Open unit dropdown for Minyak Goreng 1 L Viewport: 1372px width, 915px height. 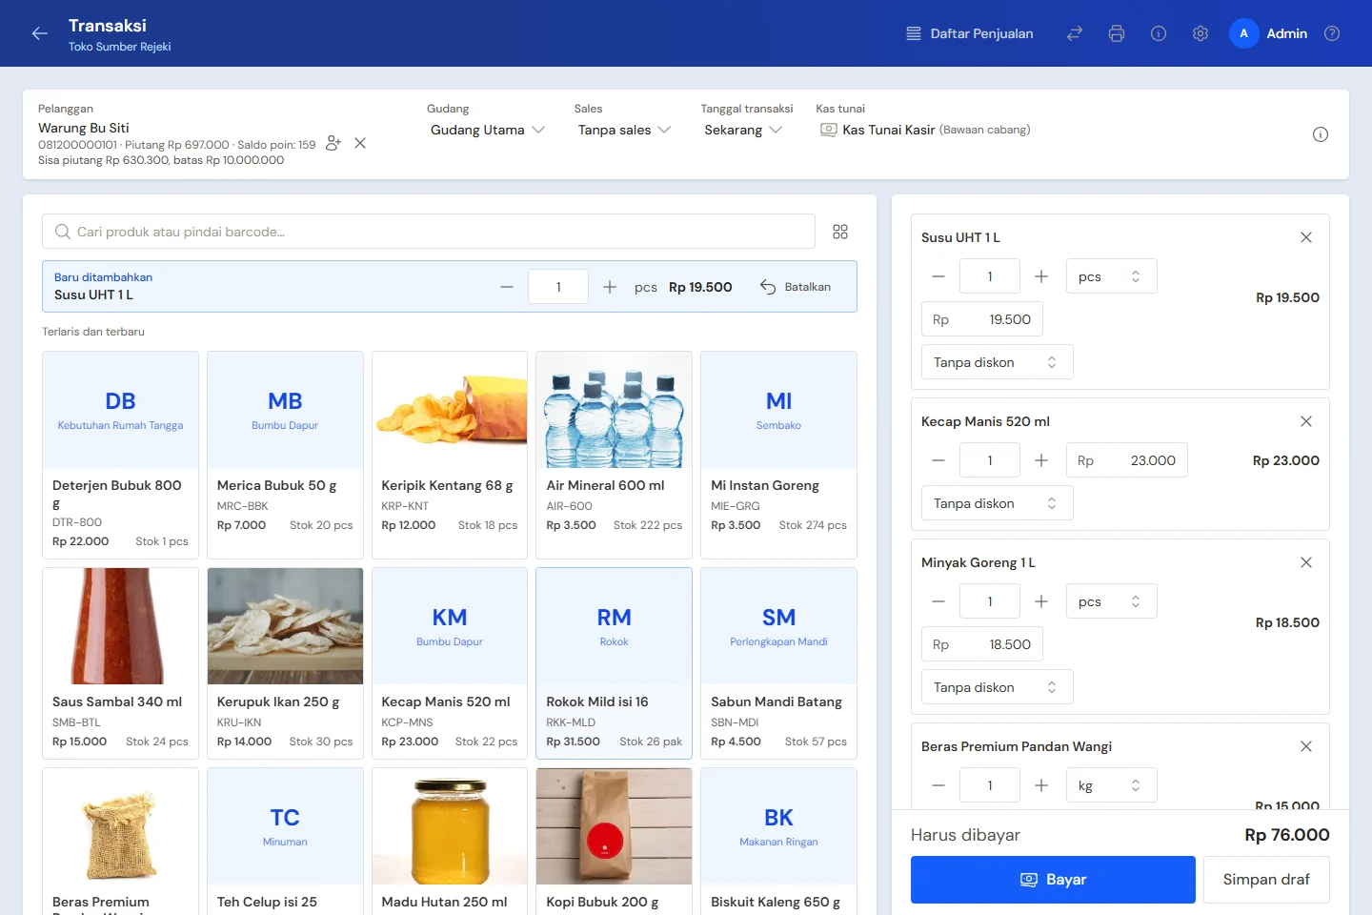click(1111, 601)
